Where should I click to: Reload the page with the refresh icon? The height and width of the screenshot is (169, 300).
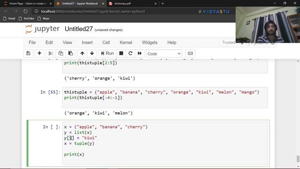click(25, 11)
